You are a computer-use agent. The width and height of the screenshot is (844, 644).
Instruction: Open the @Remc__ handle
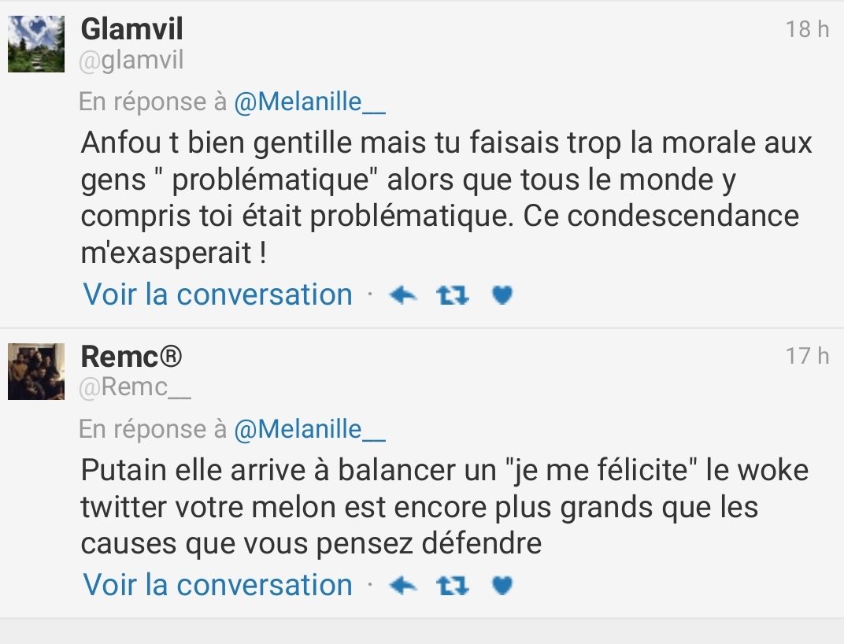tap(135, 387)
